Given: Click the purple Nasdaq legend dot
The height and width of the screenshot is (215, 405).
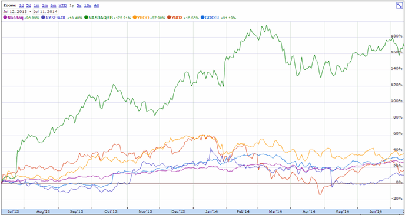Looking at the screenshot, I should [x=5, y=18].
